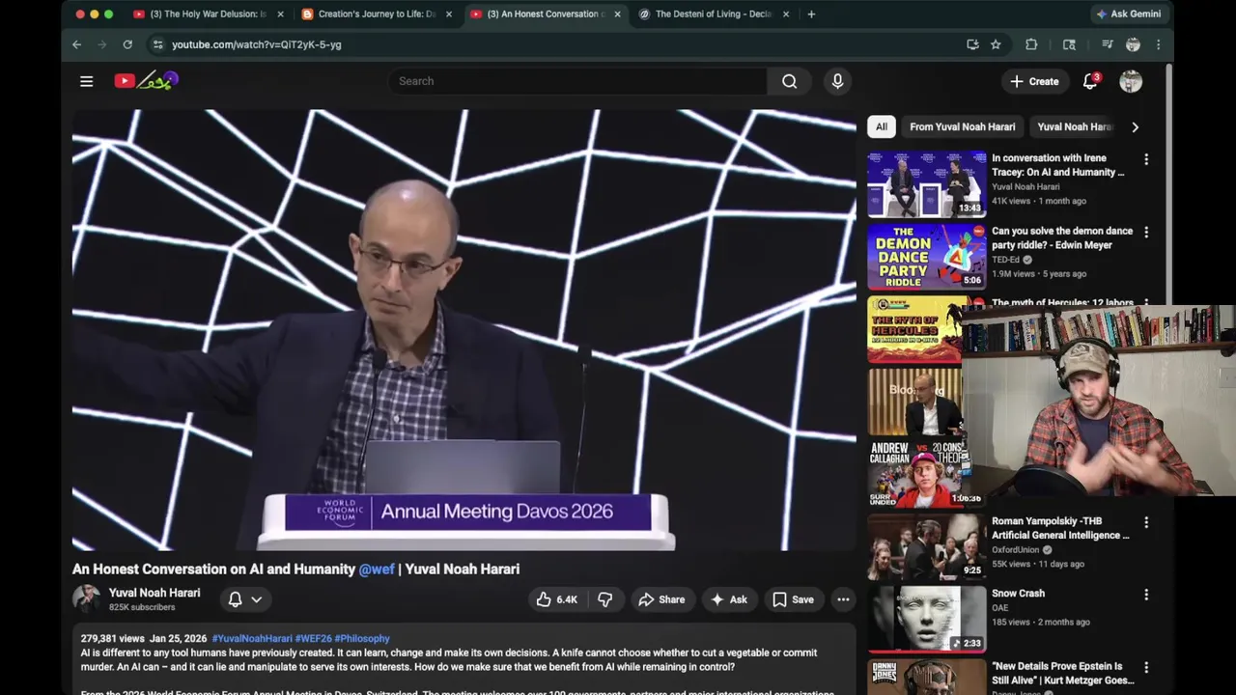
Task: Install app icon in address bar
Action: [972, 44]
